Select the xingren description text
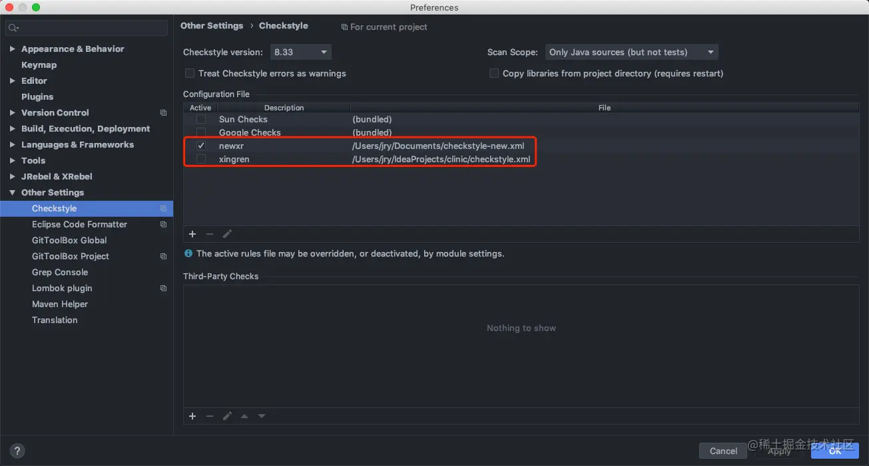The image size is (869, 466). coord(234,159)
